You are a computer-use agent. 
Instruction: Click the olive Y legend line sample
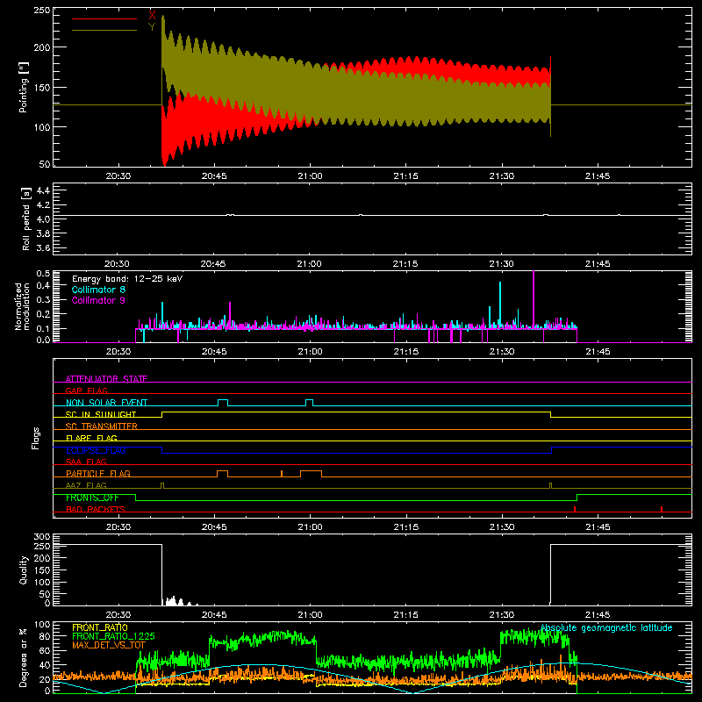click(104, 31)
